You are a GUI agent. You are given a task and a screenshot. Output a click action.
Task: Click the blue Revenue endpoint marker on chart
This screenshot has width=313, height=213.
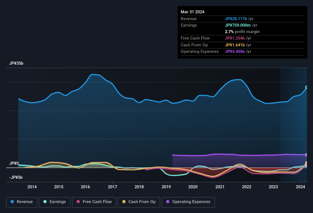click(307, 87)
